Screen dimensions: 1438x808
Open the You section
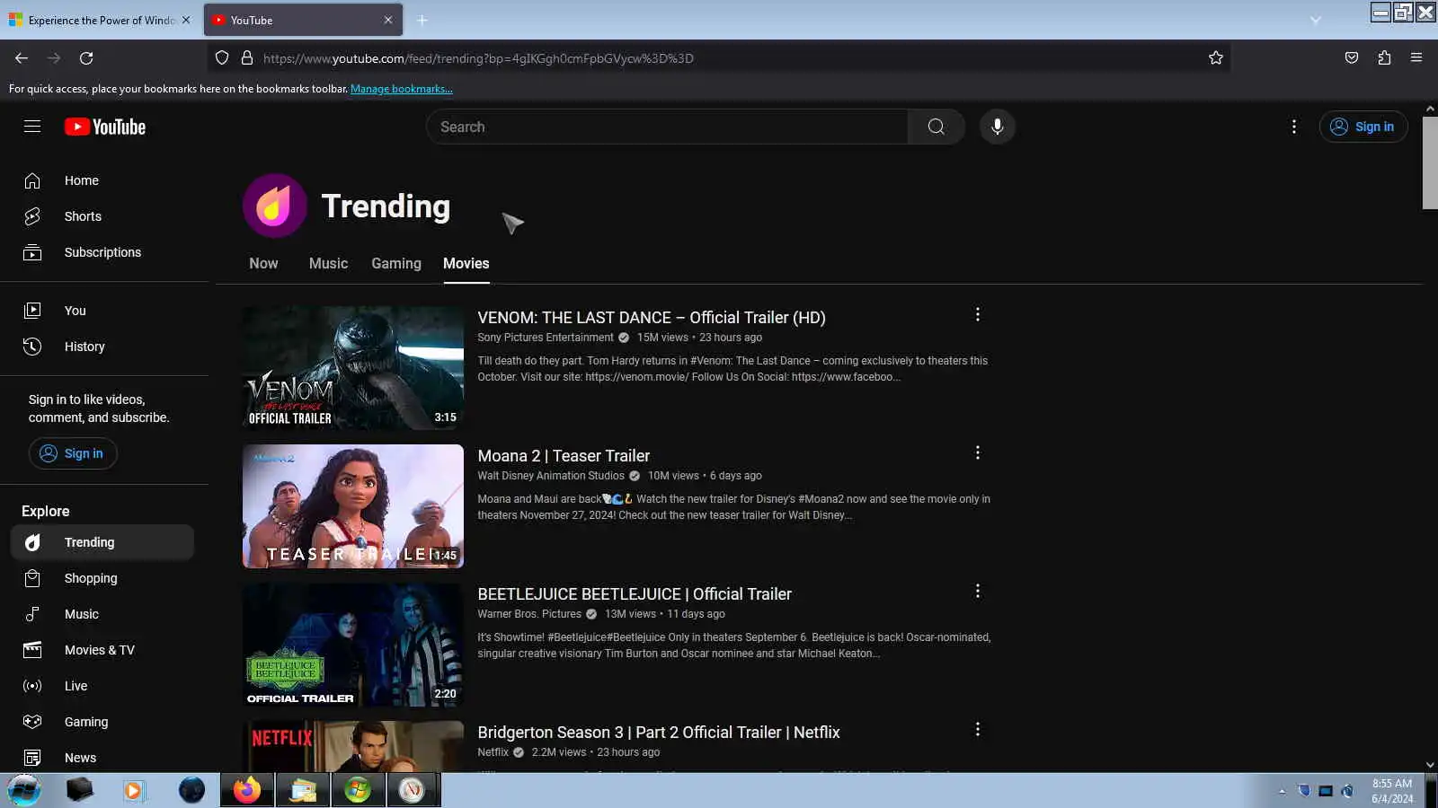[104, 311]
